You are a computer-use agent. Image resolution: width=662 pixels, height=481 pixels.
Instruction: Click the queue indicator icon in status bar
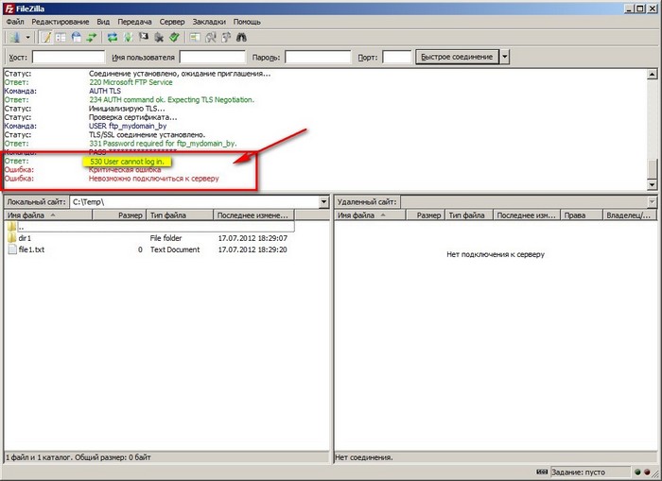542,472
